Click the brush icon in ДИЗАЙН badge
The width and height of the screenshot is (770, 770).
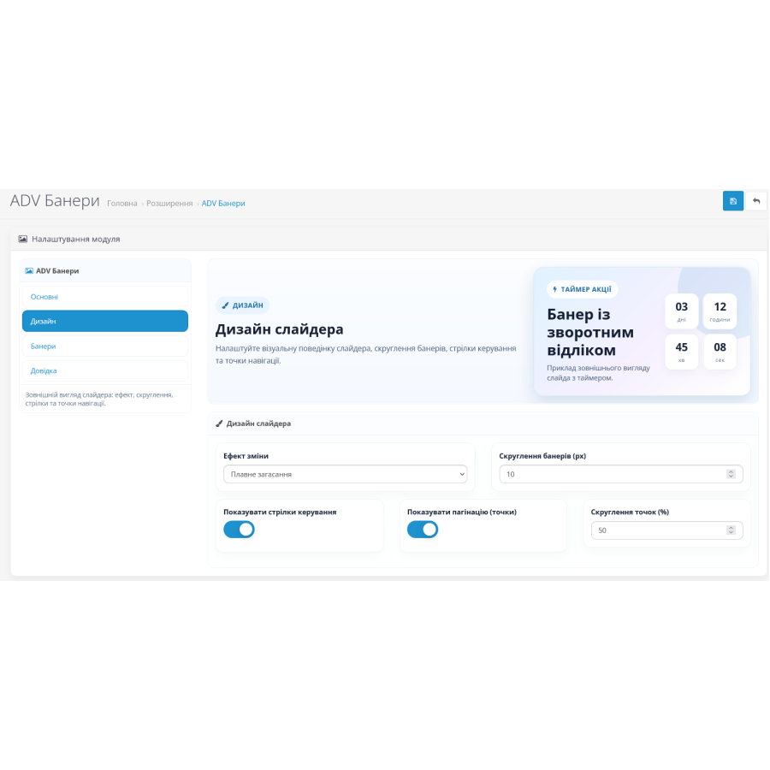(x=225, y=305)
